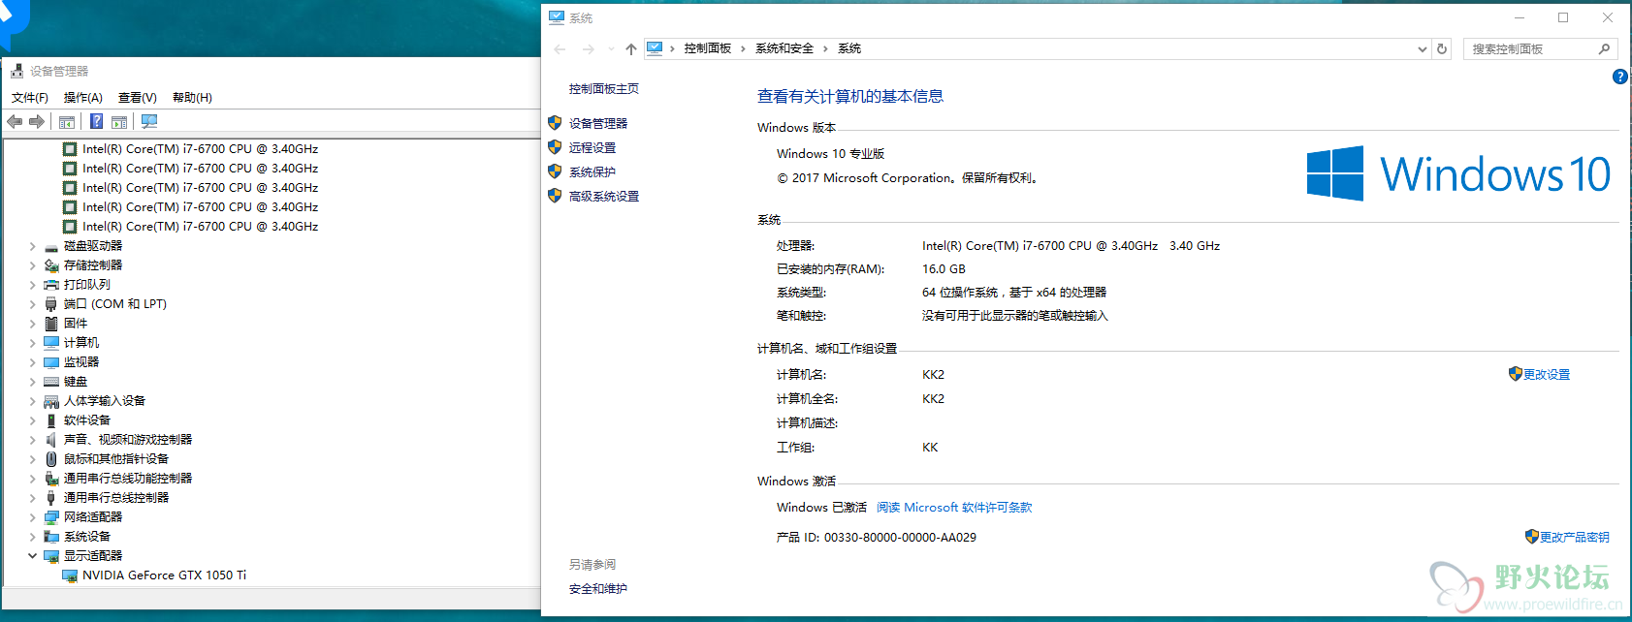Open the 安全和维护 link

[598, 589]
